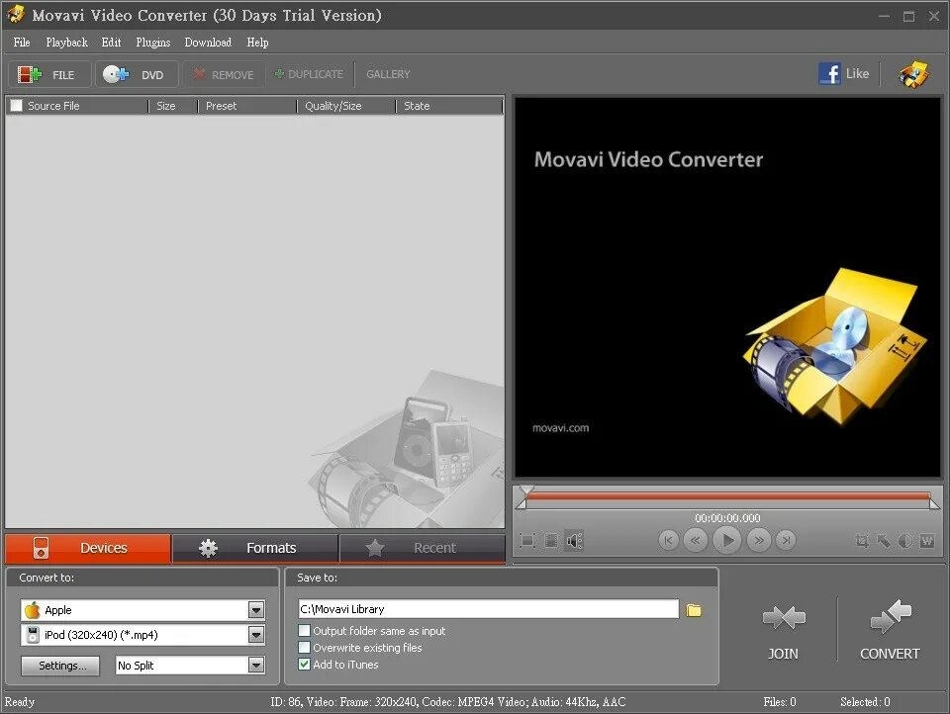Click the arrow tool icon in player
950x714 pixels.
pos(884,540)
